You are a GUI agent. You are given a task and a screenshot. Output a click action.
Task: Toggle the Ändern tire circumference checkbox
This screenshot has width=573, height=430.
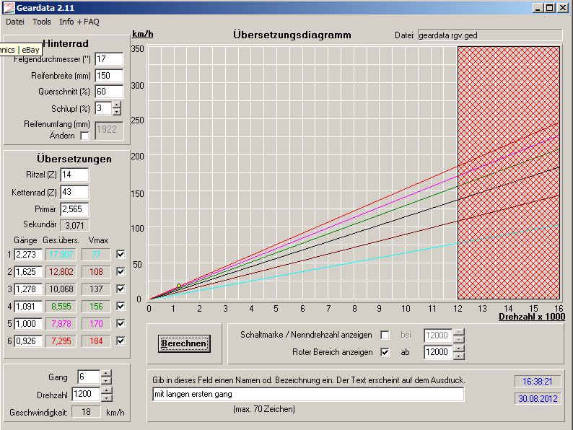tap(85, 136)
